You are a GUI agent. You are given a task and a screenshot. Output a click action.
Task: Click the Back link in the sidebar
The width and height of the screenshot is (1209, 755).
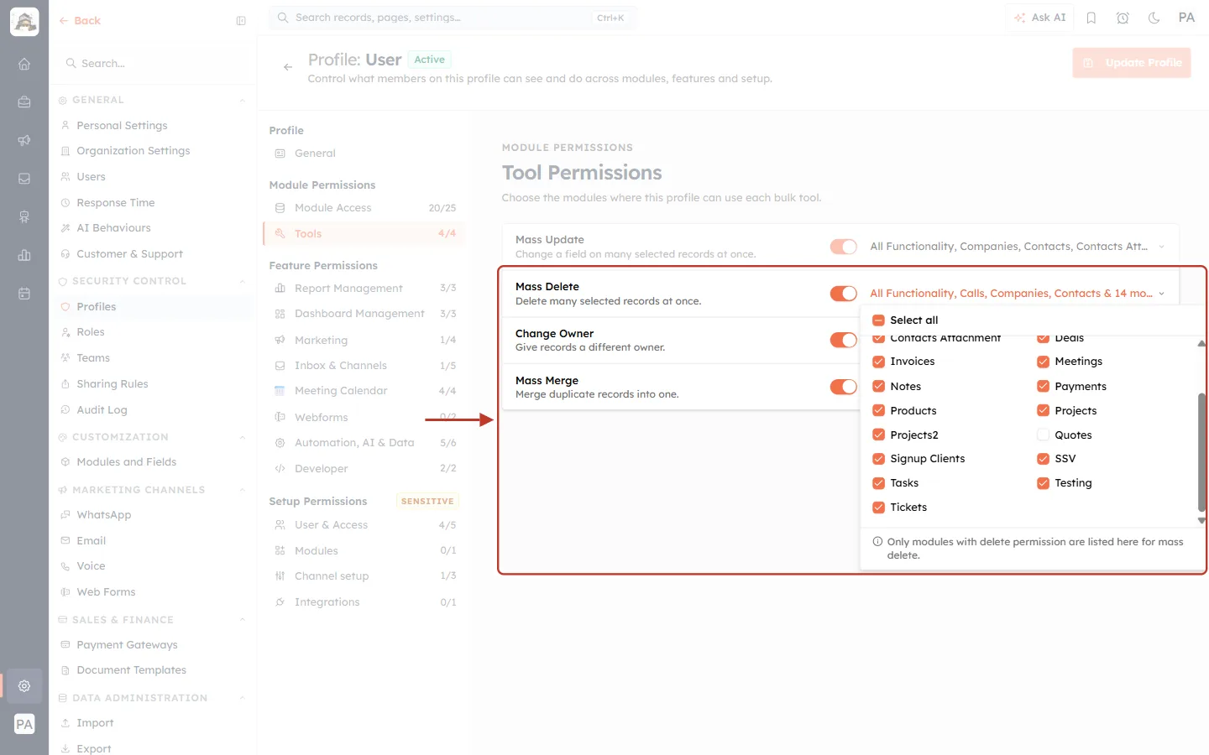pos(80,21)
